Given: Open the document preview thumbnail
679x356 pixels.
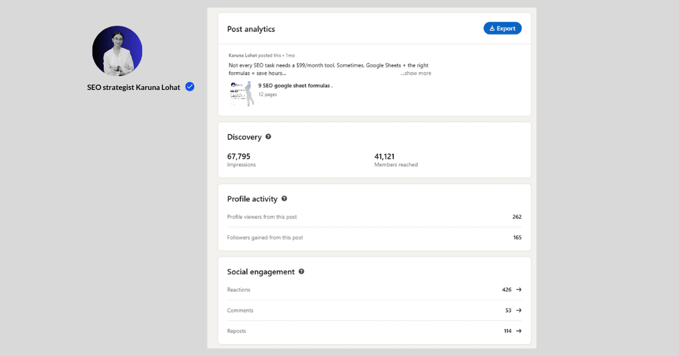Looking at the screenshot, I should 241,93.
